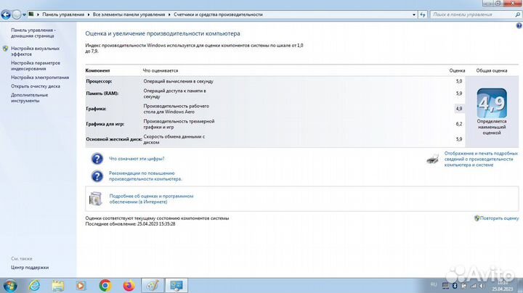Click shield icon beside 'Повторить оценку'
This screenshot has height=293, width=523.
pos(477,218)
